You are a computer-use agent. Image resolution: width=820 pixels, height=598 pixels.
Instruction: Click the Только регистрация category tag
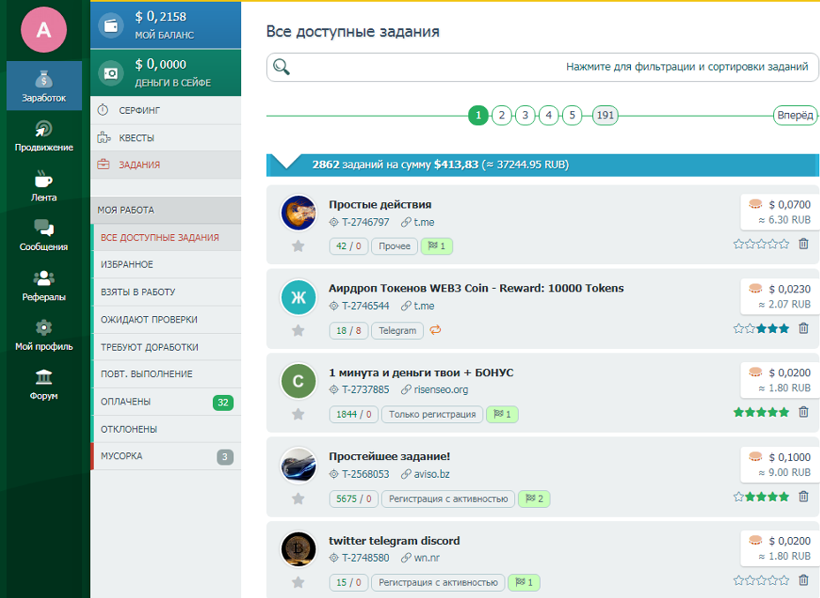(x=432, y=414)
